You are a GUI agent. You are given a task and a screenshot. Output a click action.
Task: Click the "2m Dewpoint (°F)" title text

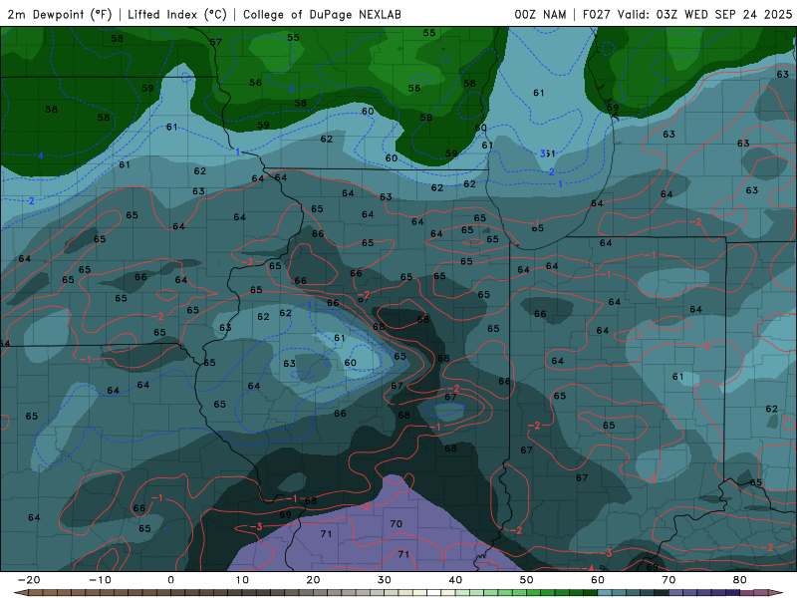tap(60, 14)
